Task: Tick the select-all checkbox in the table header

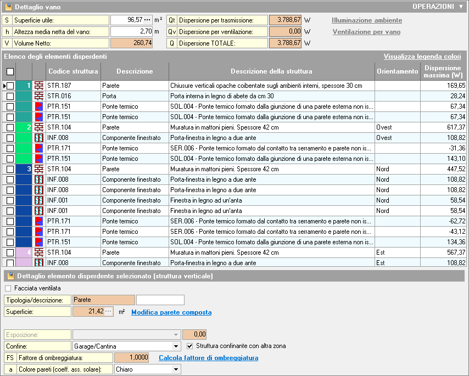Action: point(10,71)
